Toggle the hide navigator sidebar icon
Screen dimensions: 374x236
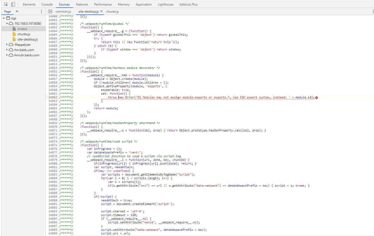click(x=50, y=12)
